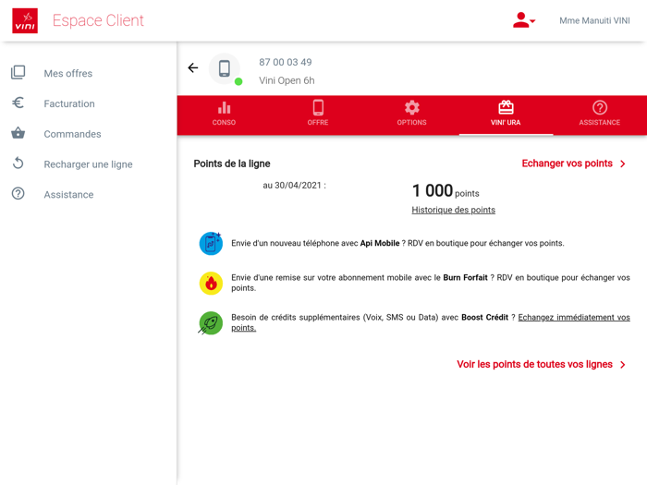Click the Mme Manuiti VINI name

pos(594,20)
